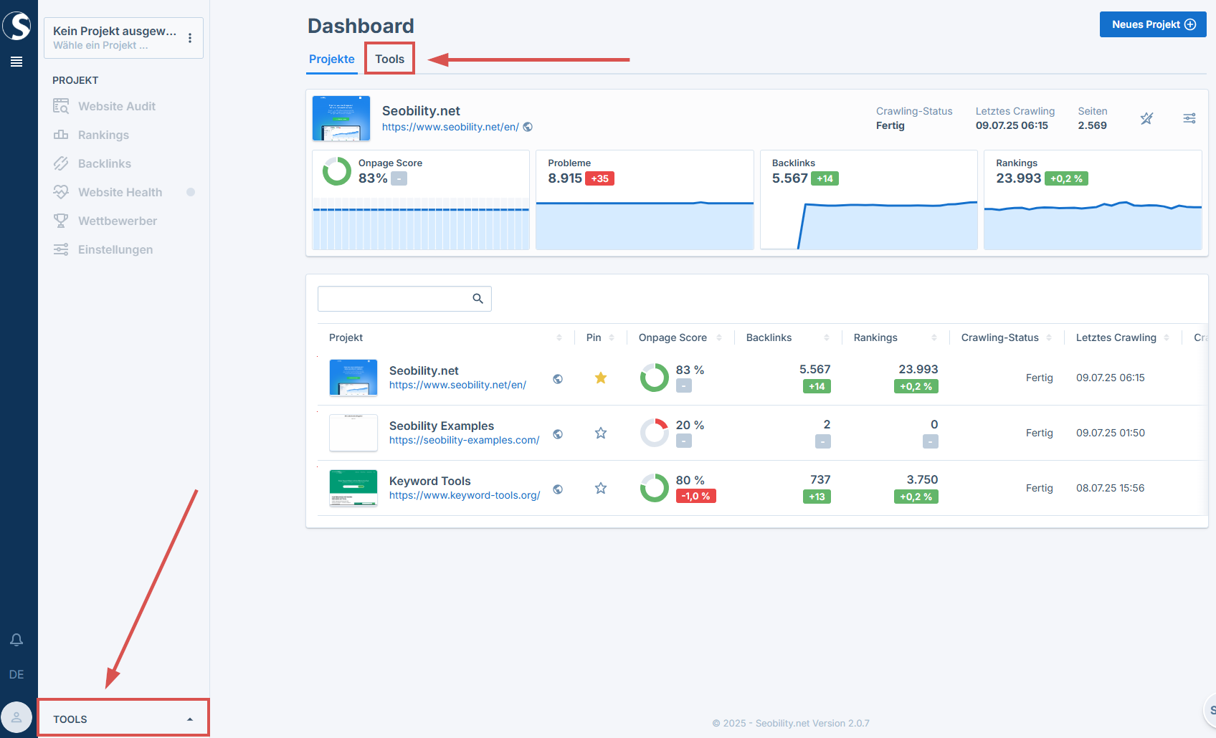
Task: Sort table by Letztes Crawling column
Action: pos(1167,337)
